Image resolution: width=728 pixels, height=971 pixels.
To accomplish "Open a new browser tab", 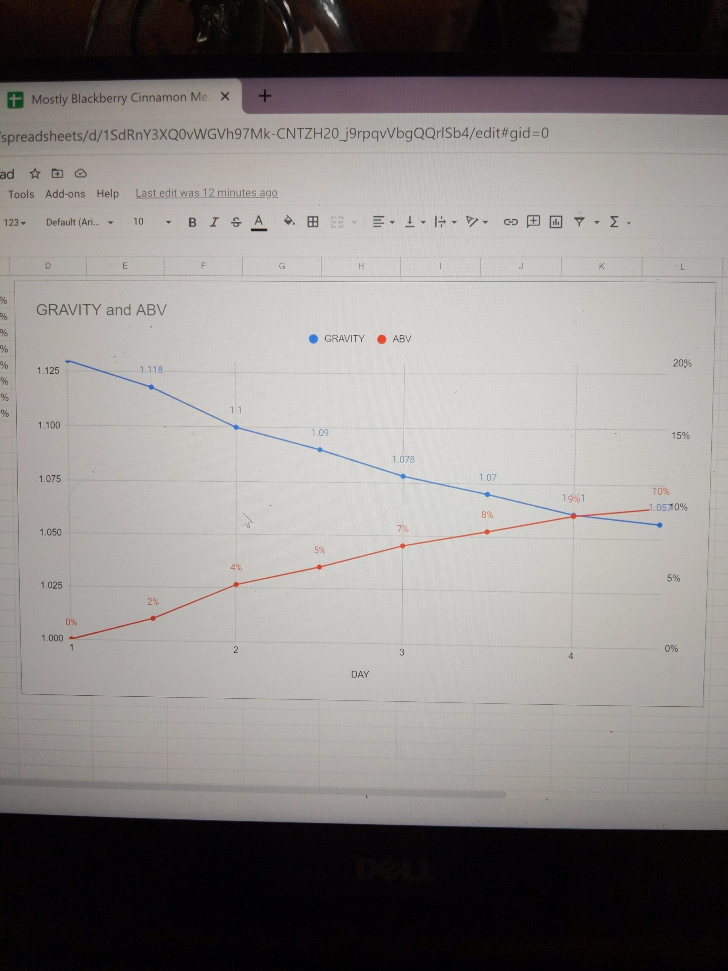I will [265, 96].
